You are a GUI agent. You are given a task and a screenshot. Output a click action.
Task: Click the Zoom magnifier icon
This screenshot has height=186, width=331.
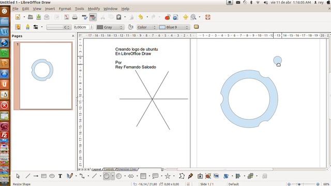[x=193, y=17]
